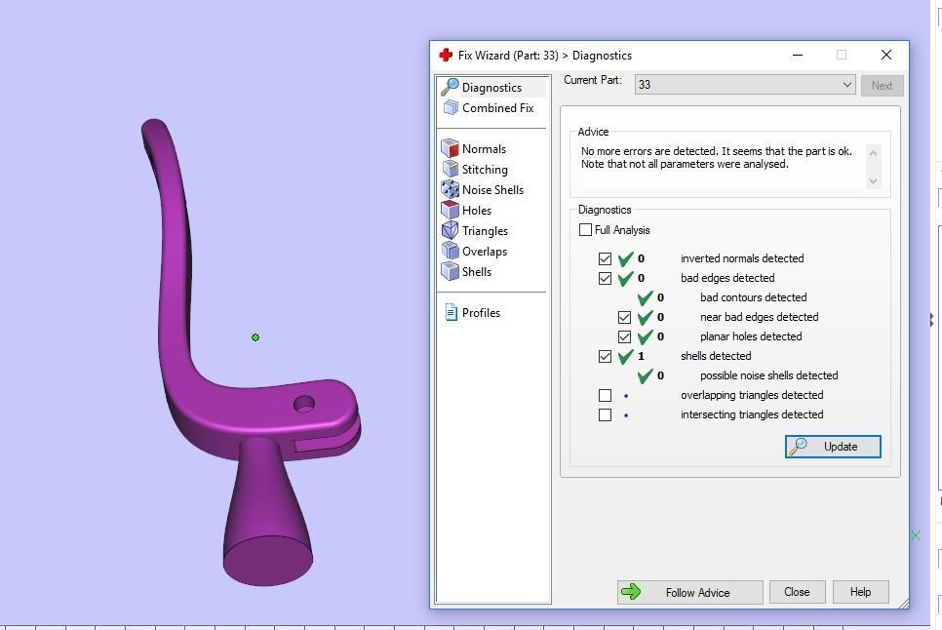Open Help for the Fix Wizard
942x630 pixels.
point(860,592)
